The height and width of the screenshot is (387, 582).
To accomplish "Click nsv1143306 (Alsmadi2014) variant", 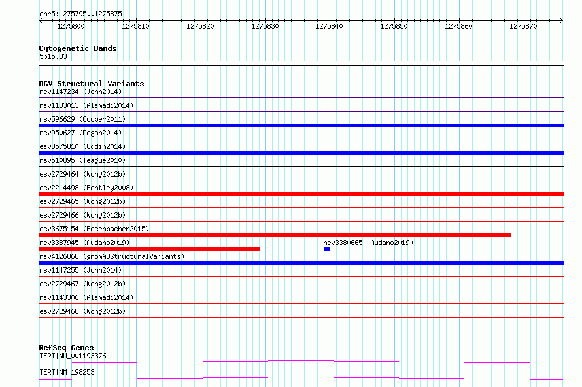I will (x=86, y=297).
